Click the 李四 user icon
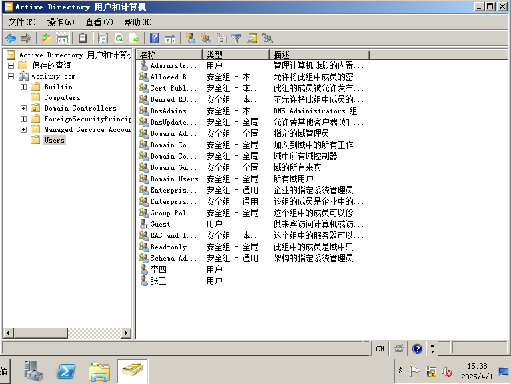This screenshot has height=384, width=511. pos(144,269)
